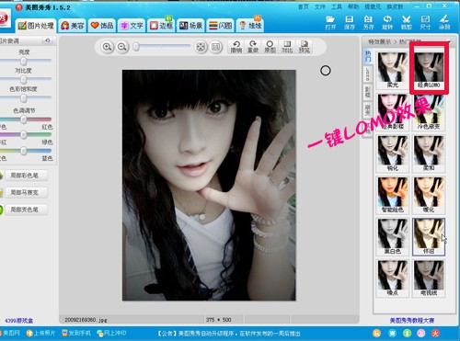Open the 文件 menu
460x341 pixels.
pyautogui.click(x=320, y=6)
